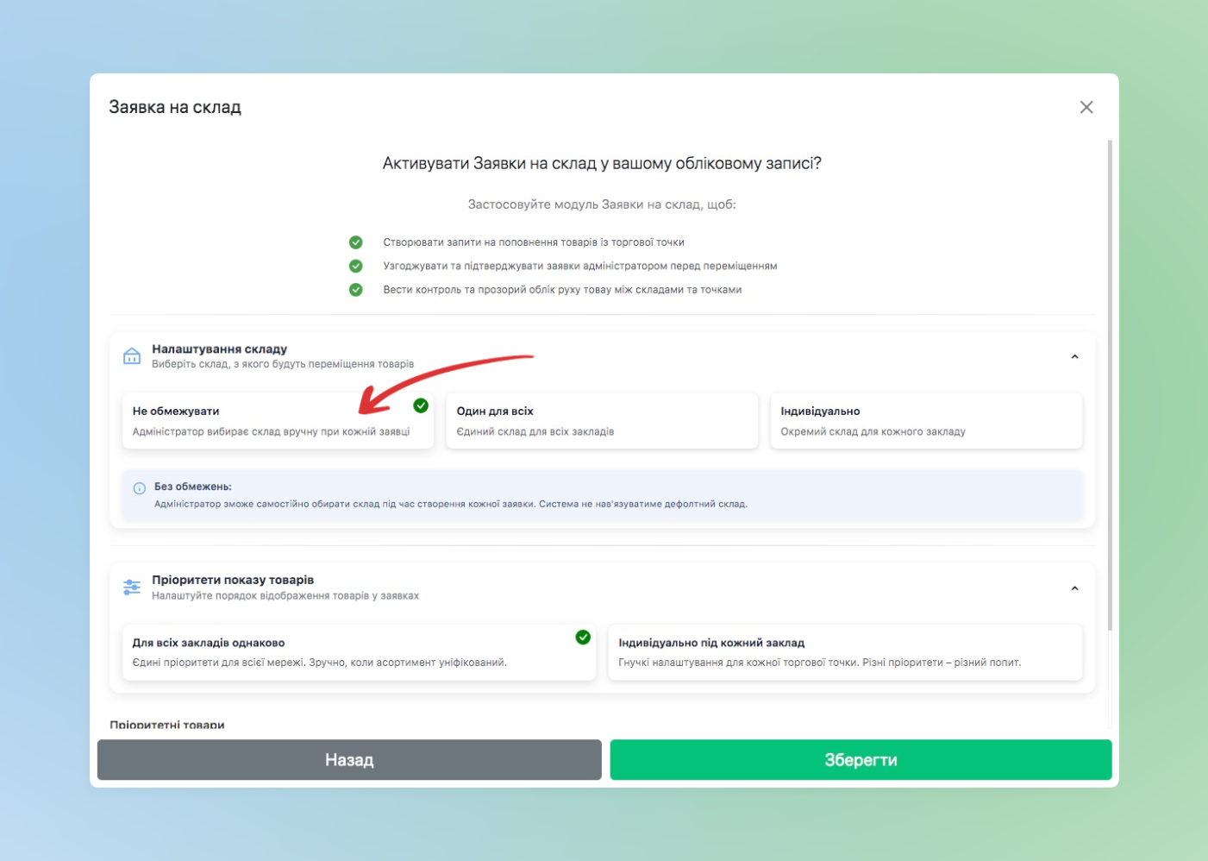Image resolution: width=1208 pixels, height=861 pixels.
Task: Collapse the Пріоритети показу товарів chevron
Action: click(1074, 588)
